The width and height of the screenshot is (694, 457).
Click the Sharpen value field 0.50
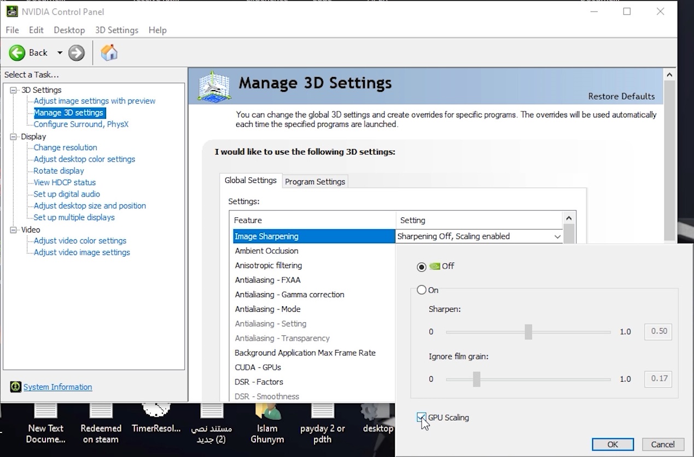coord(658,331)
